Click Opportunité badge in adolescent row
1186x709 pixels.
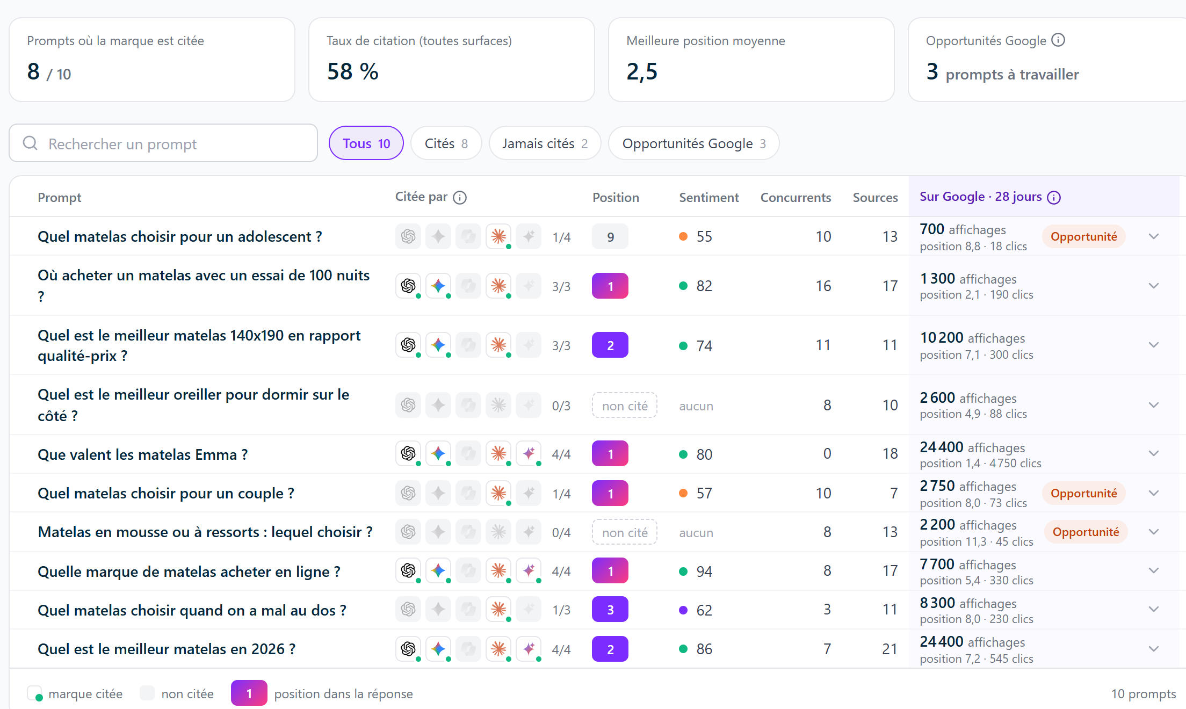click(x=1083, y=236)
